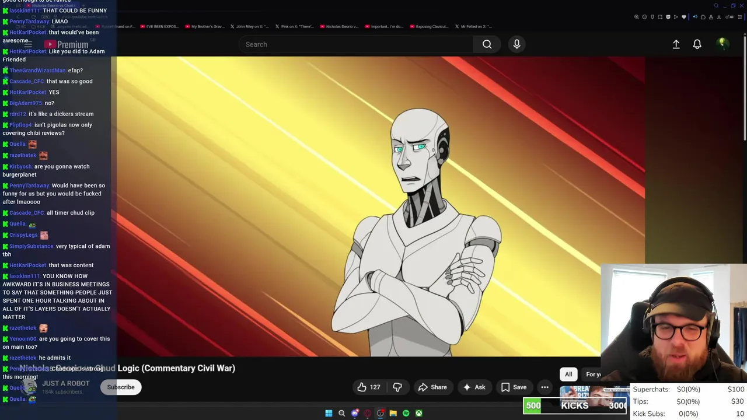This screenshot has height=420, width=747.
Task: Click the browser player/flow arrow icon
Action: tap(676, 17)
